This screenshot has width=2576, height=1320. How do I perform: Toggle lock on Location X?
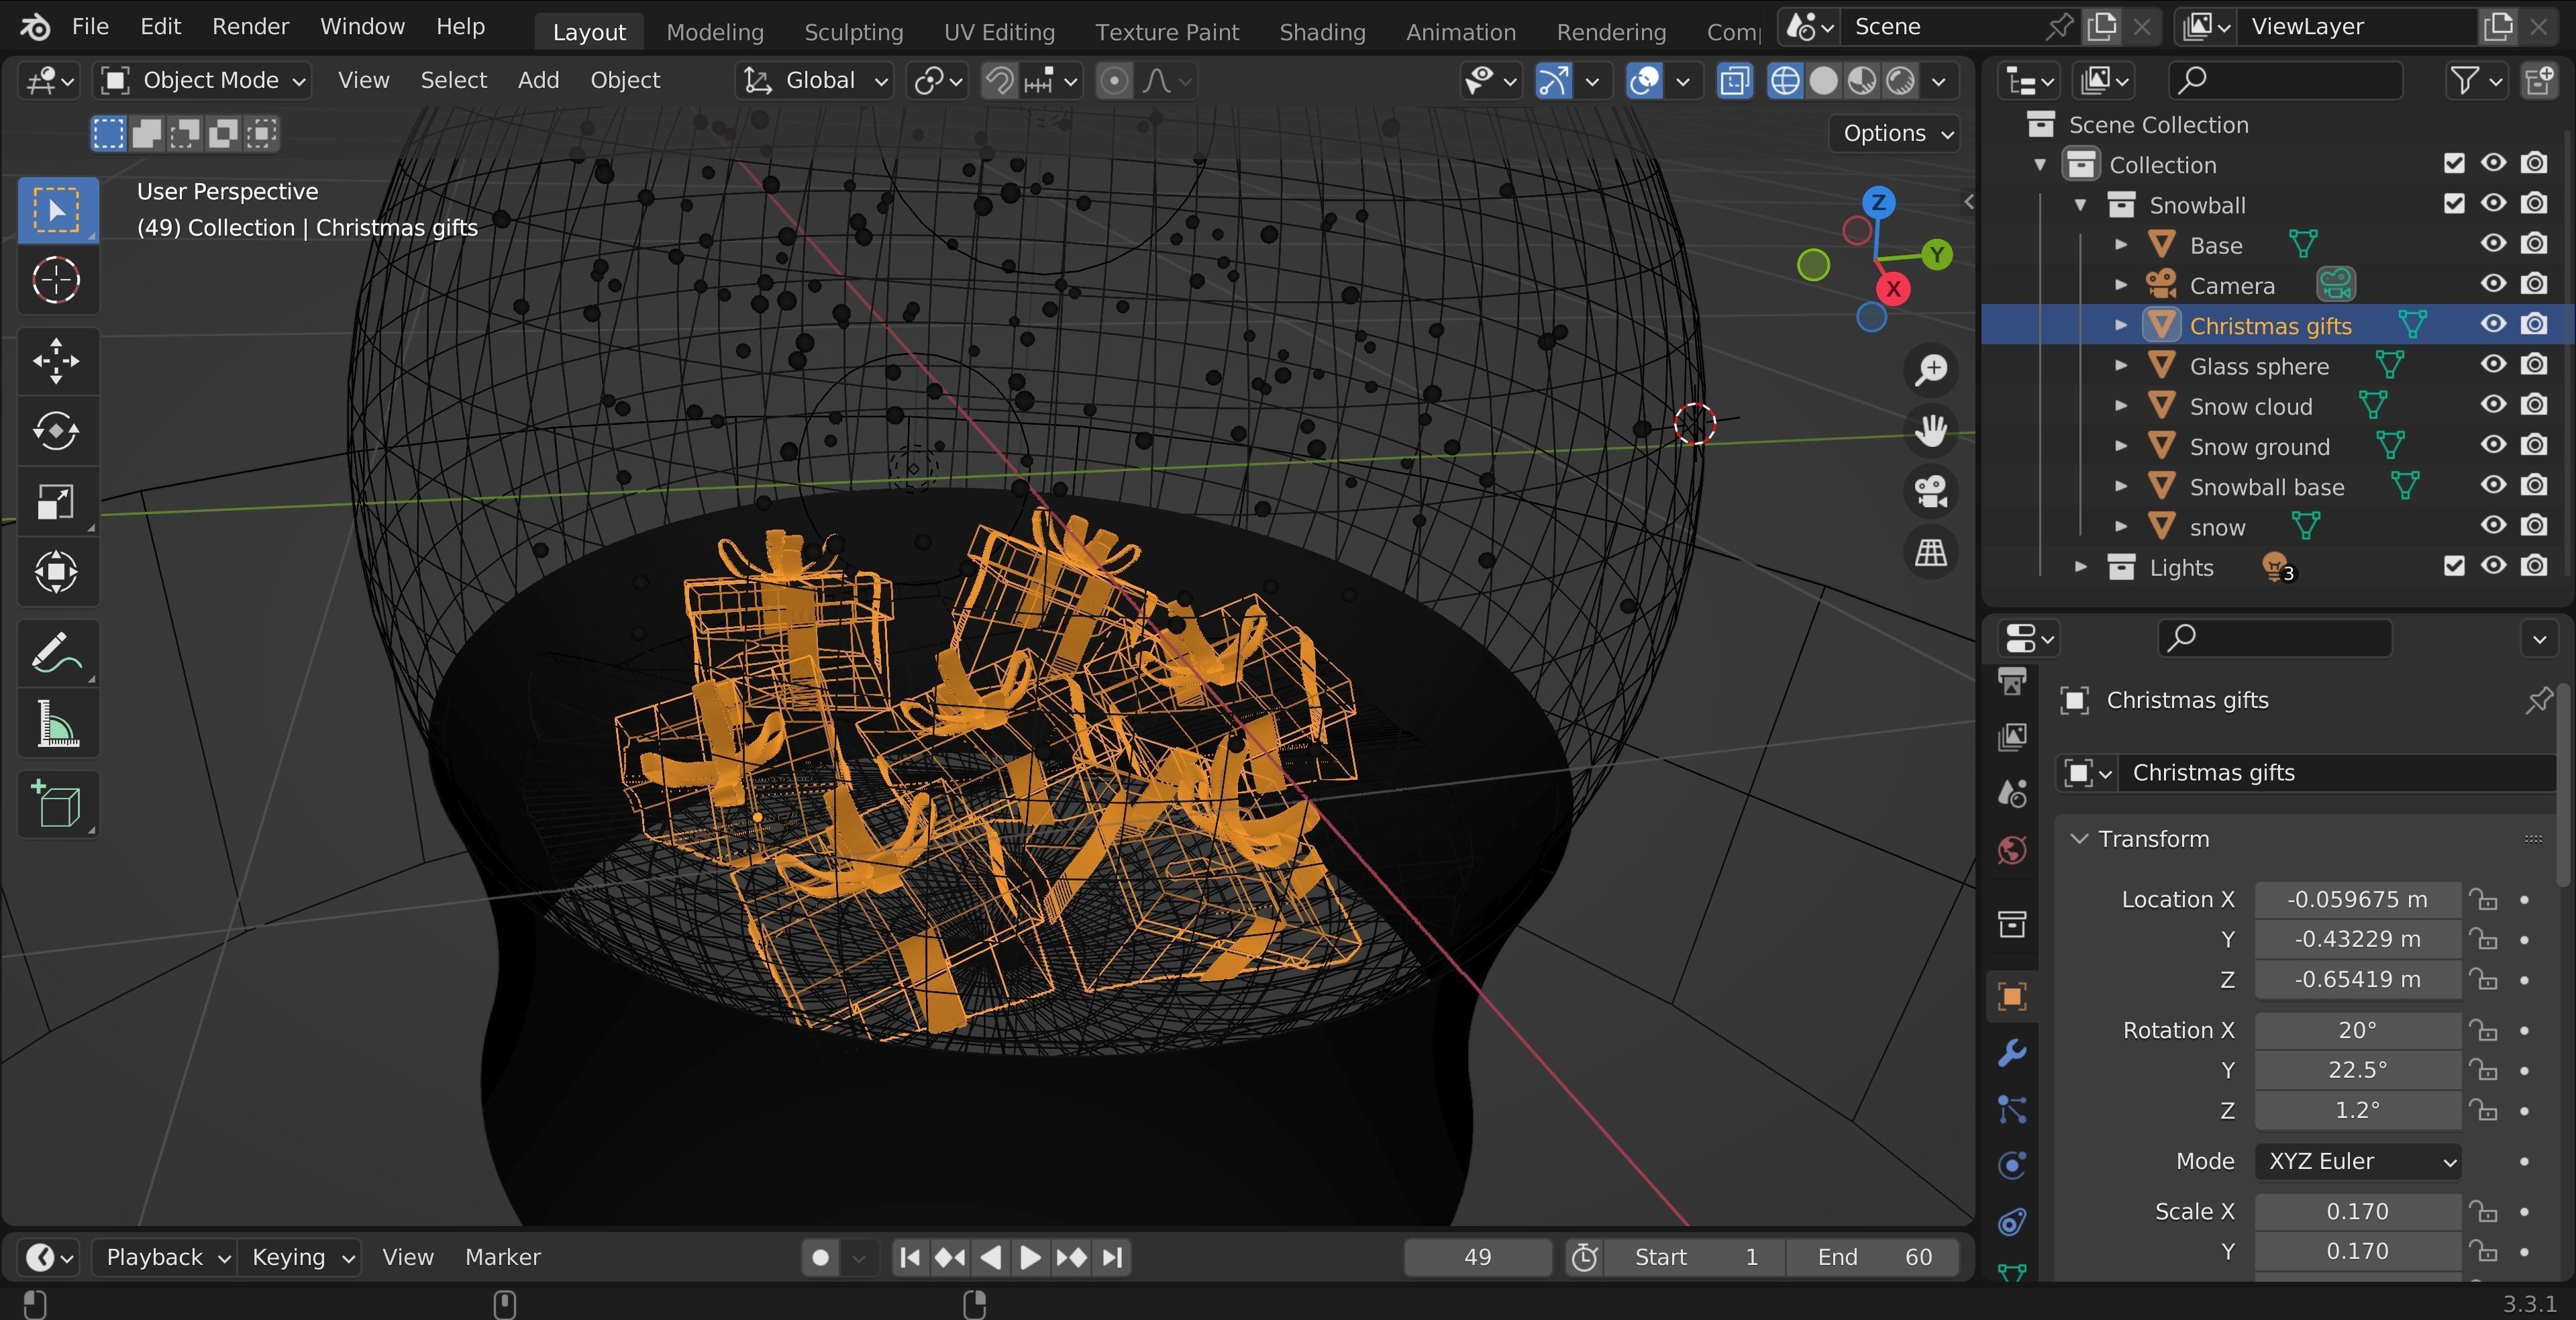[x=2483, y=899]
